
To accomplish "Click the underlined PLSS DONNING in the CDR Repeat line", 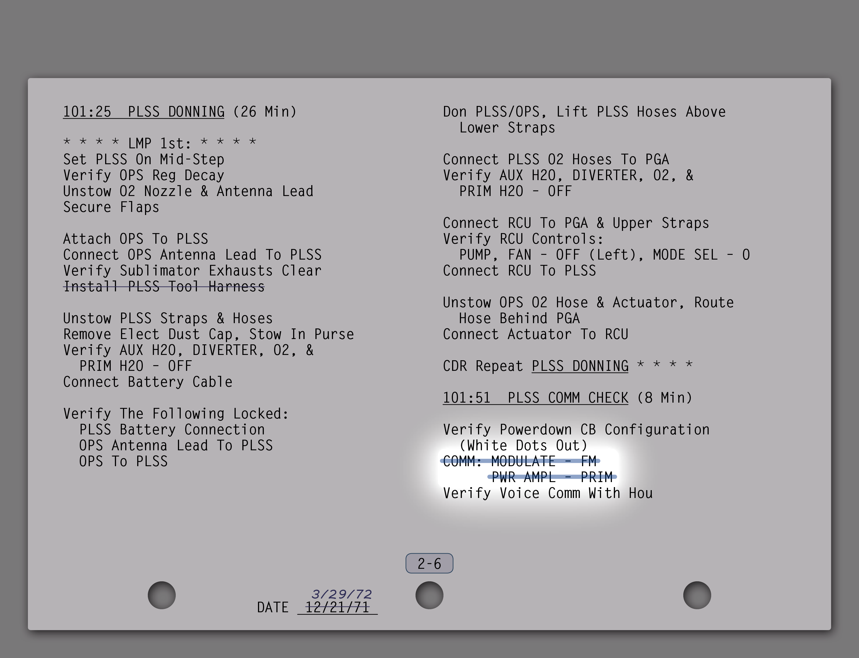I will point(580,366).
